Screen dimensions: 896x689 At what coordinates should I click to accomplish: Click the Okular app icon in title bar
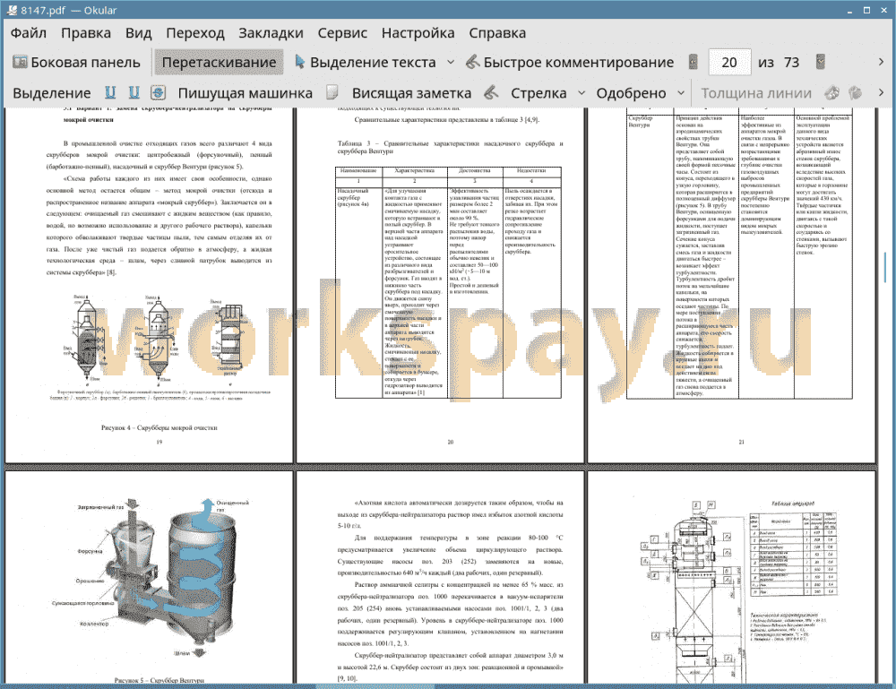click(11, 10)
